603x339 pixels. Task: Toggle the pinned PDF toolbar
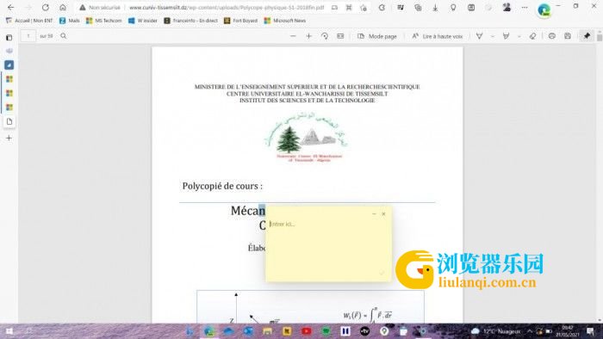click(587, 36)
